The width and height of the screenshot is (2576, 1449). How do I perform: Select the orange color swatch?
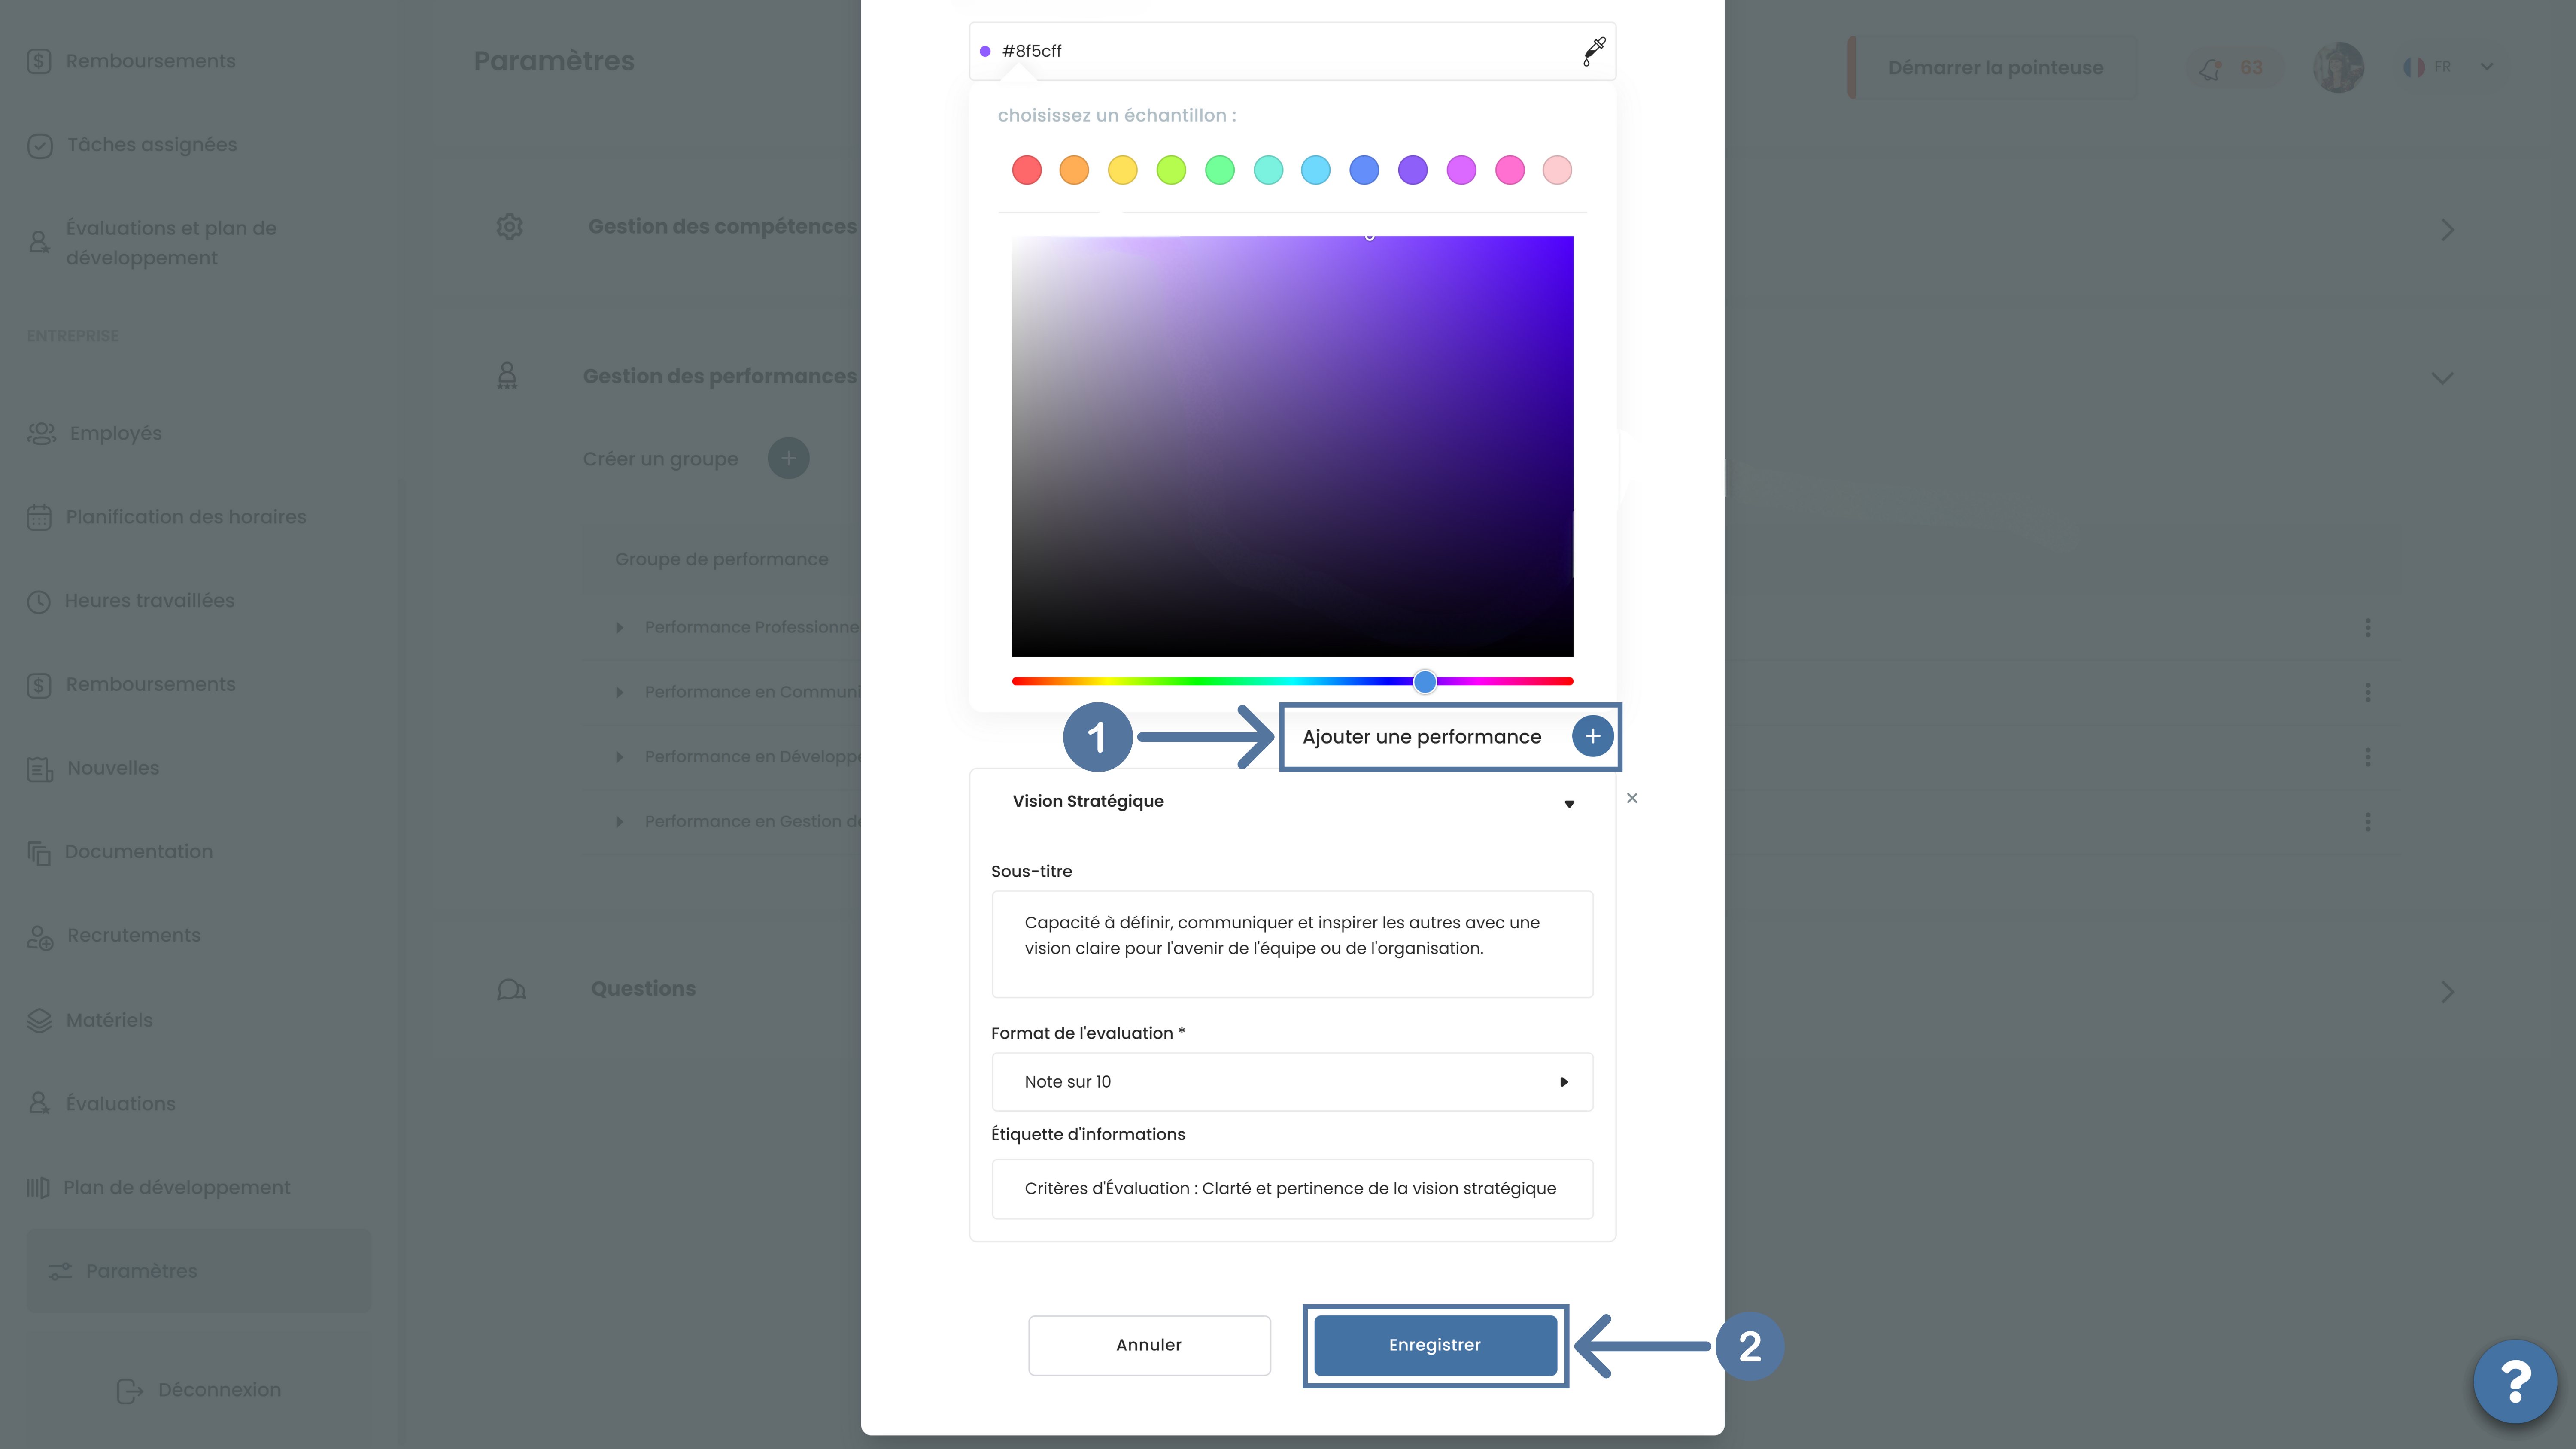click(x=1074, y=170)
